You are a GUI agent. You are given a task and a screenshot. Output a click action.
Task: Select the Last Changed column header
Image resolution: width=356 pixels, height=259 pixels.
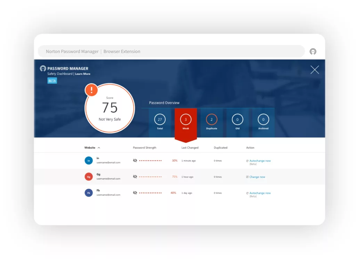click(190, 148)
